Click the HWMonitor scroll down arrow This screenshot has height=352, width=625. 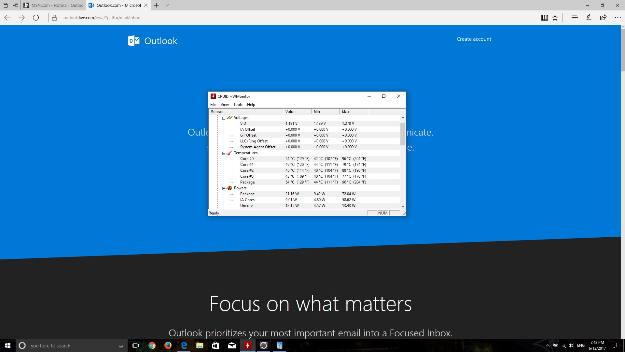coord(403,206)
